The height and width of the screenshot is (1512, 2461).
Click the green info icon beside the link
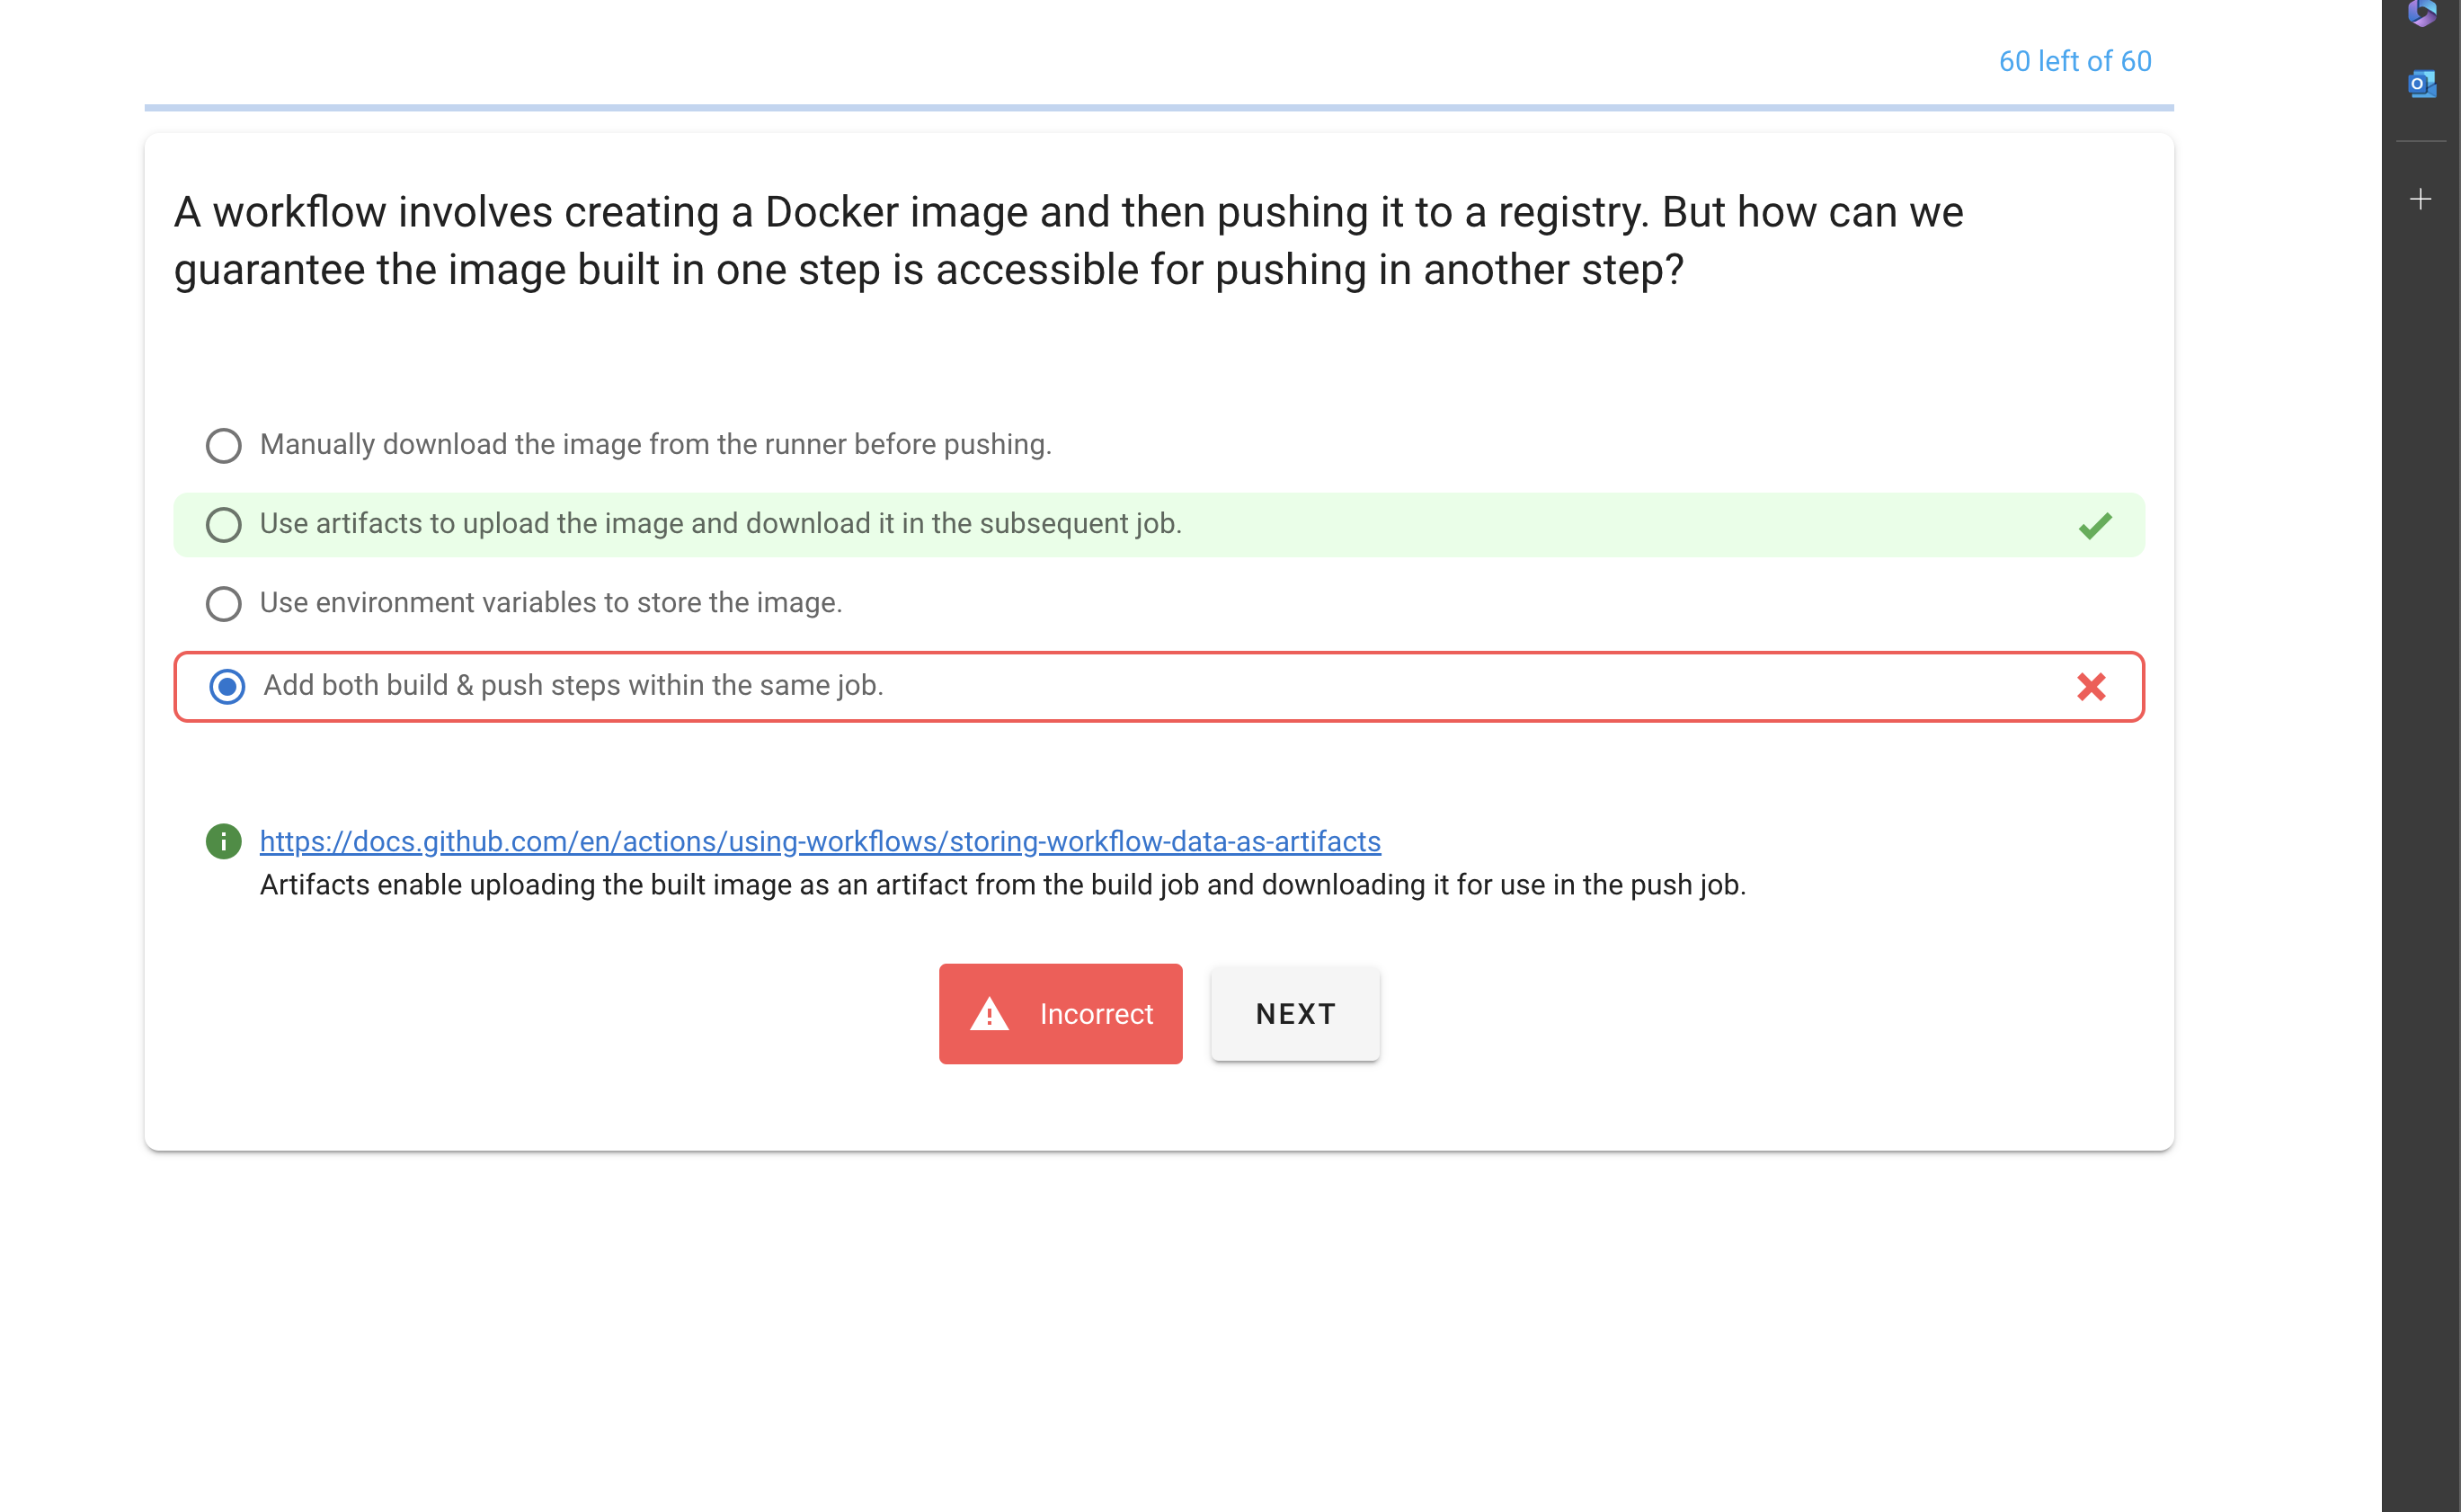pyautogui.click(x=223, y=842)
